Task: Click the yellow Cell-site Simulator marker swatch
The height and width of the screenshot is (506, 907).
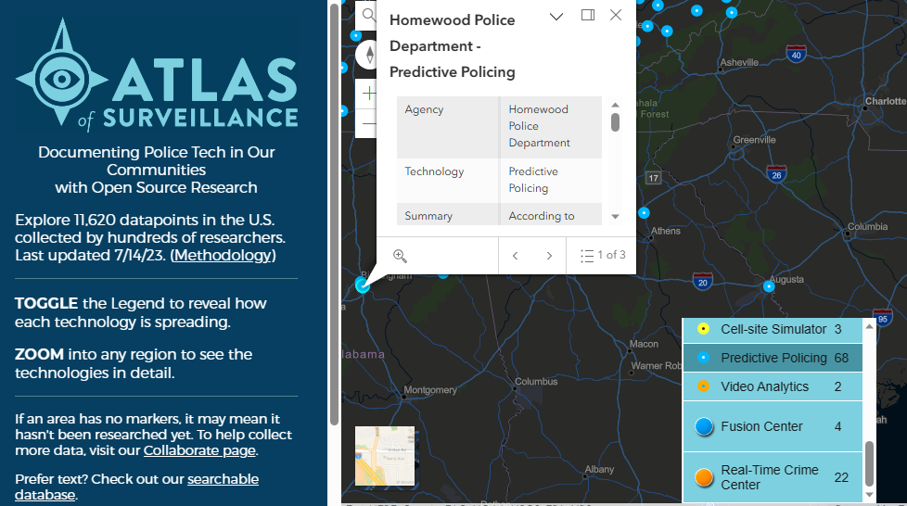Action: tap(703, 329)
